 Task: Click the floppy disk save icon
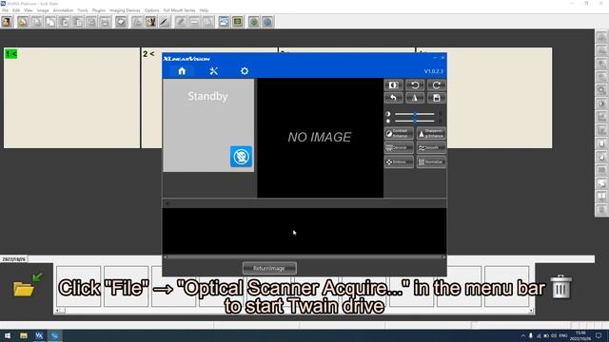click(436, 98)
